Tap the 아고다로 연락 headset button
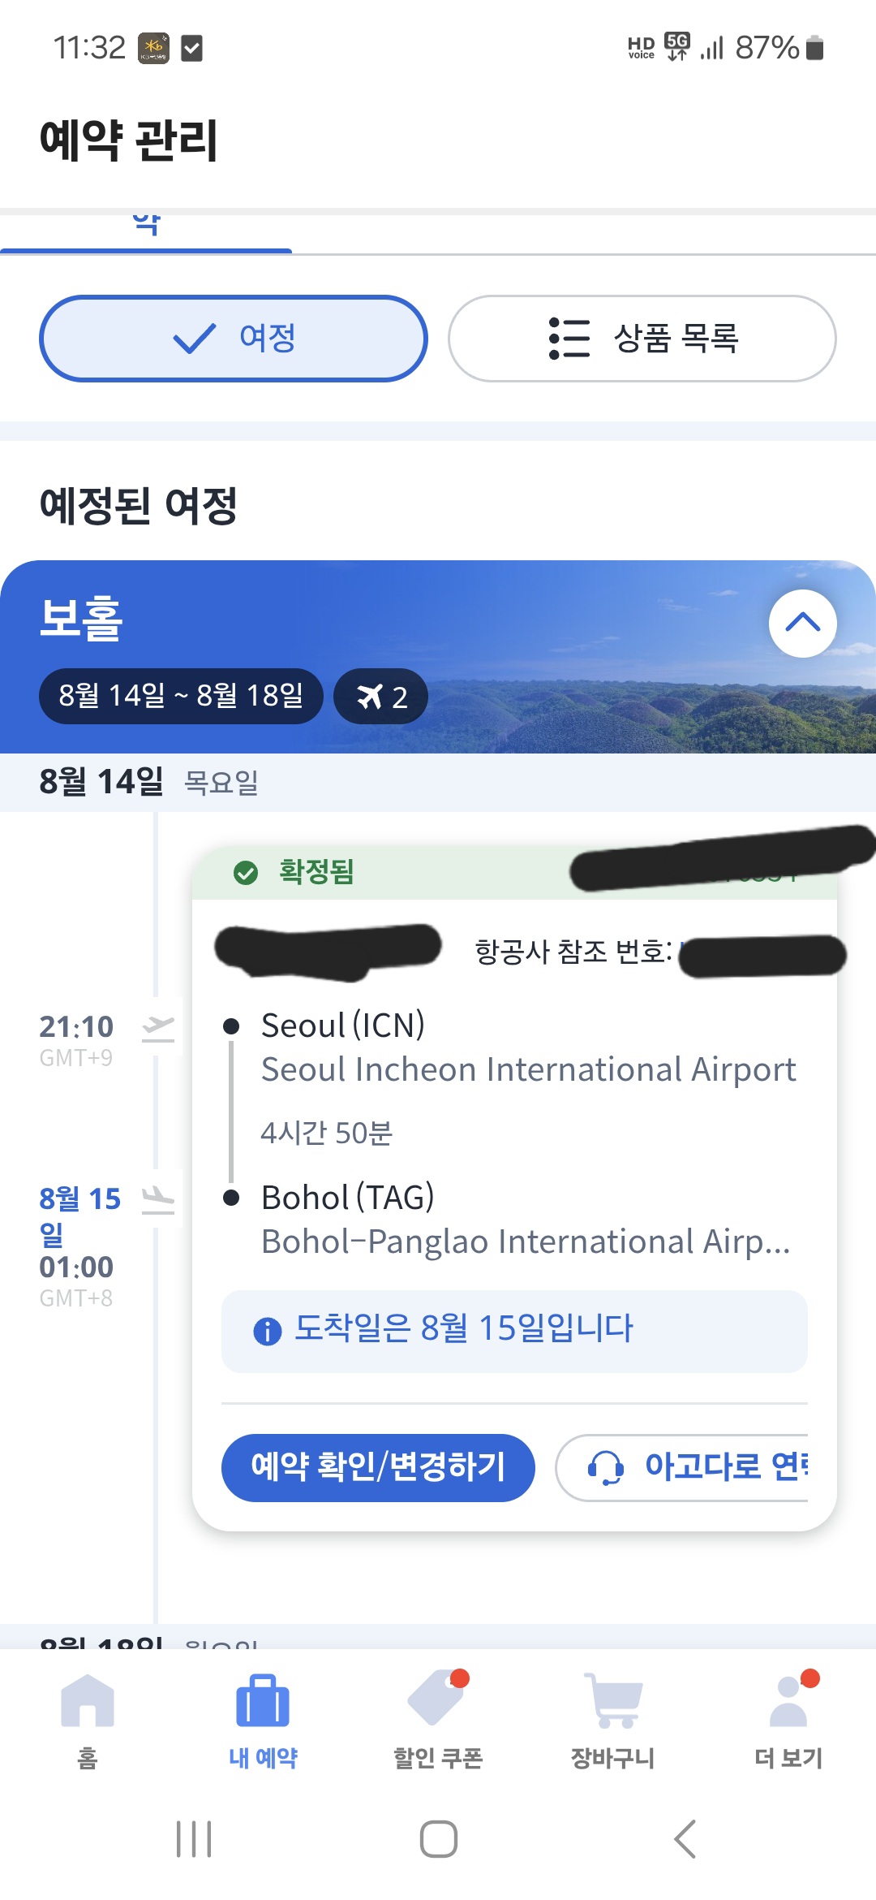 682,1467
